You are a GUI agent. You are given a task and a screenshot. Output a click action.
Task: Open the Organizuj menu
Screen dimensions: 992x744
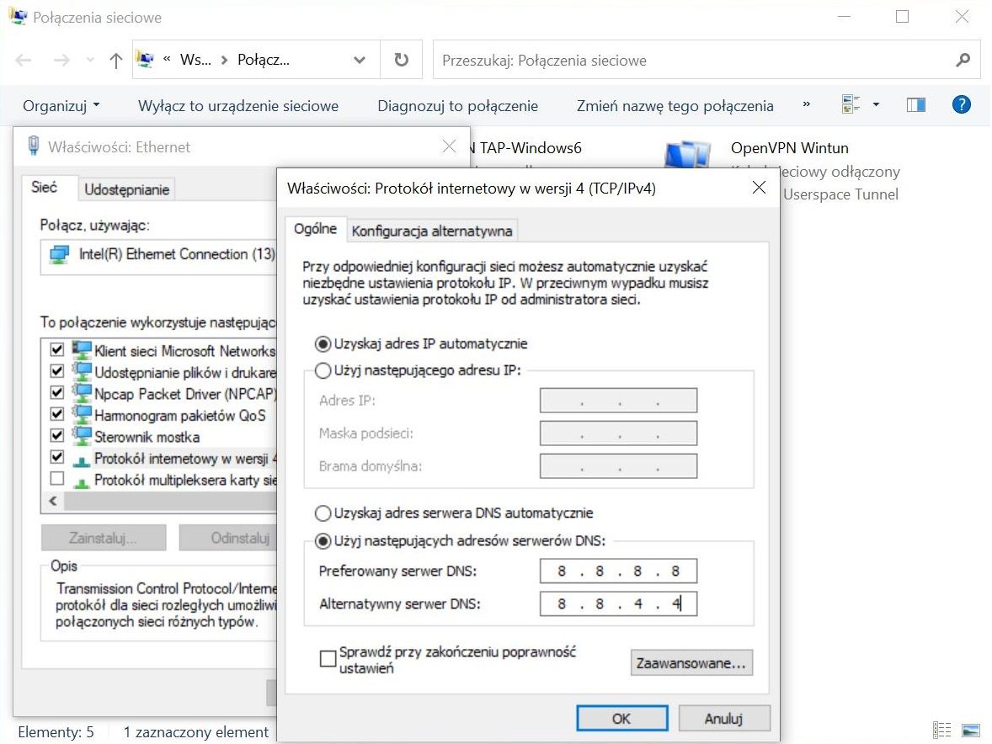coord(61,105)
